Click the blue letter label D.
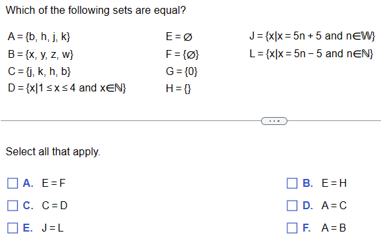This screenshot has height=248, width=381. (308, 205)
